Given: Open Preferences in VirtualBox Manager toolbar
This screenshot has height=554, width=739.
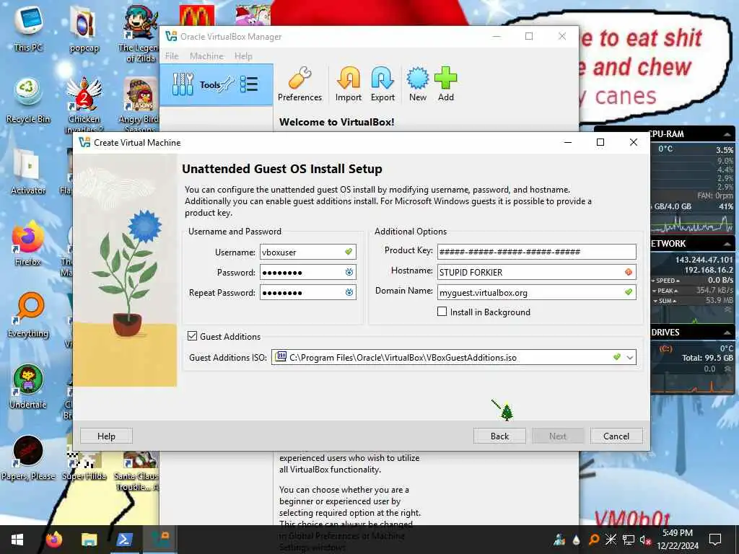Looking at the screenshot, I should pyautogui.click(x=299, y=84).
